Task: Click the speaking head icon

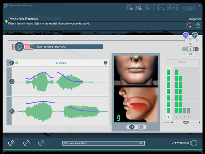Action: pyautogui.click(x=19, y=47)
